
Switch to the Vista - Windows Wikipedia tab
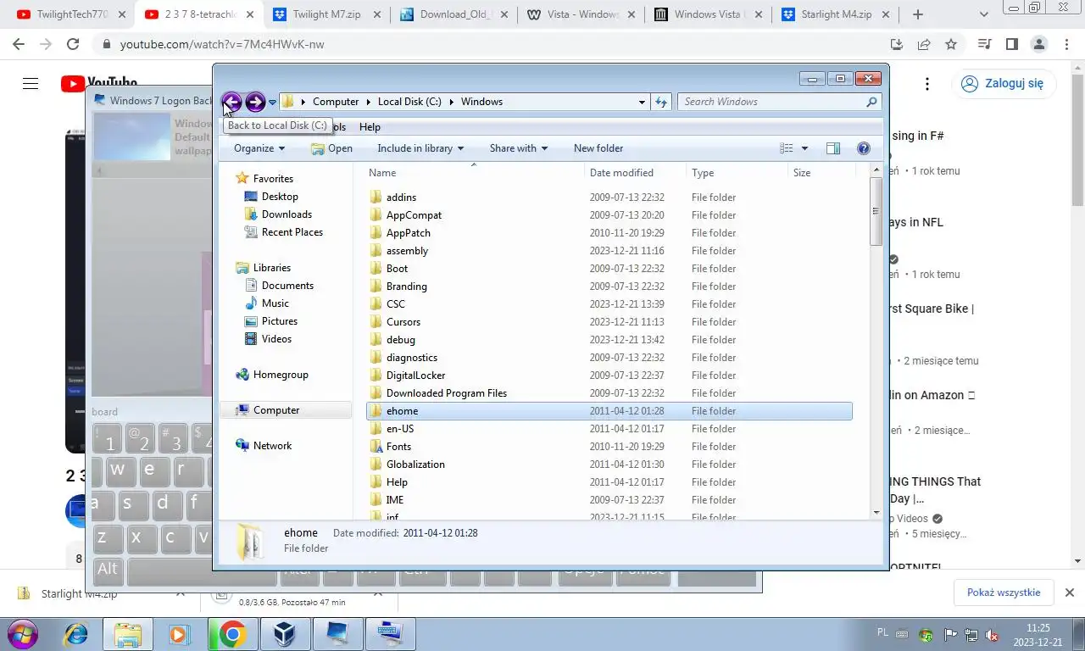581,14
